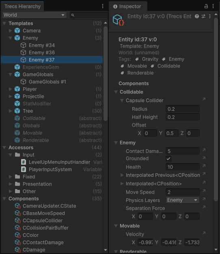Click the Velocity X value field
The width and height of the screenshot is (220, 254).
[145, 242]
